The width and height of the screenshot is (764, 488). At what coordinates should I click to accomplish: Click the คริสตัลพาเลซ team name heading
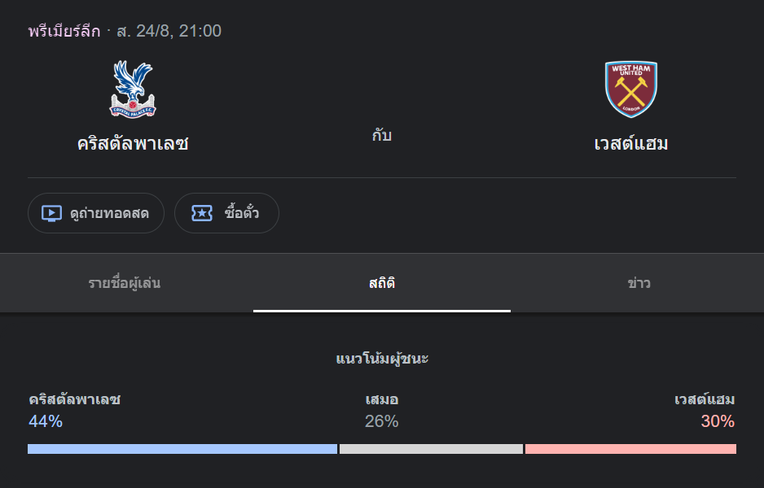[133, 143]
